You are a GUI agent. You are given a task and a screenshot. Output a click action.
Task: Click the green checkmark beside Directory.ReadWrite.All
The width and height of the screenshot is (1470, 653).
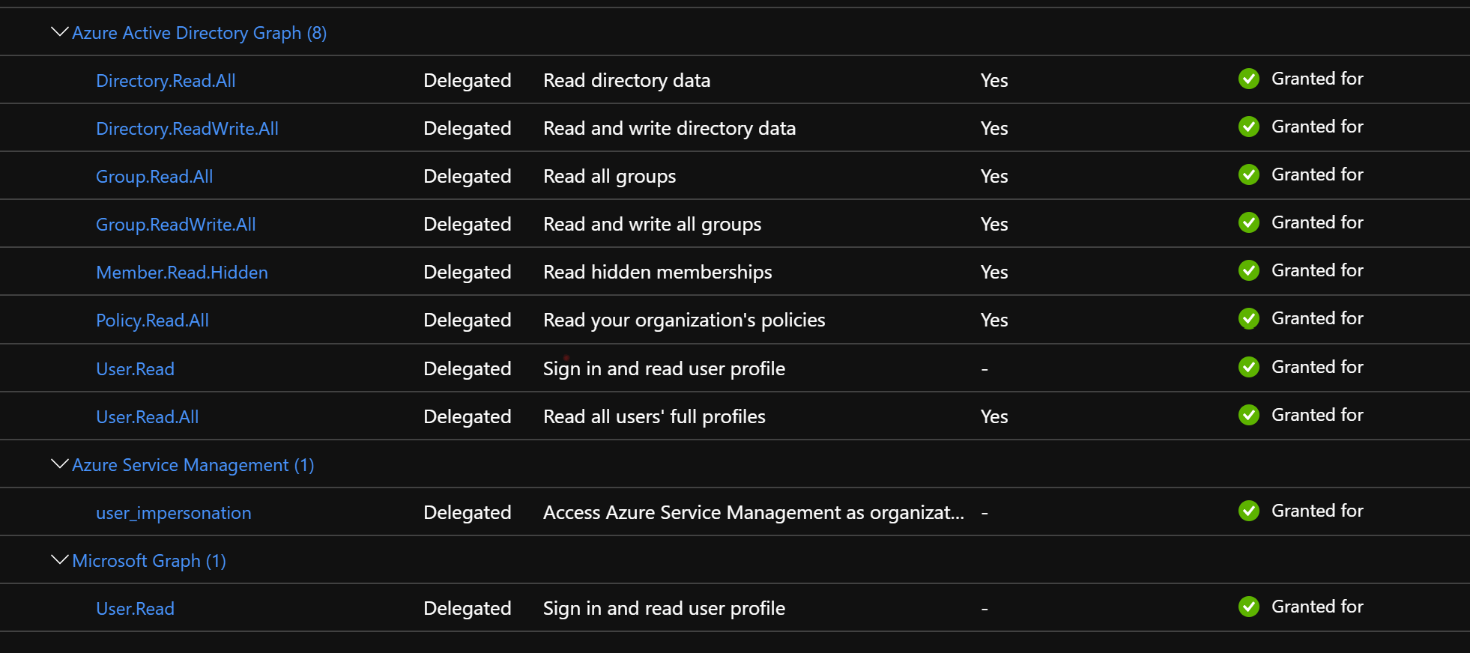[x=1249, y=127]
